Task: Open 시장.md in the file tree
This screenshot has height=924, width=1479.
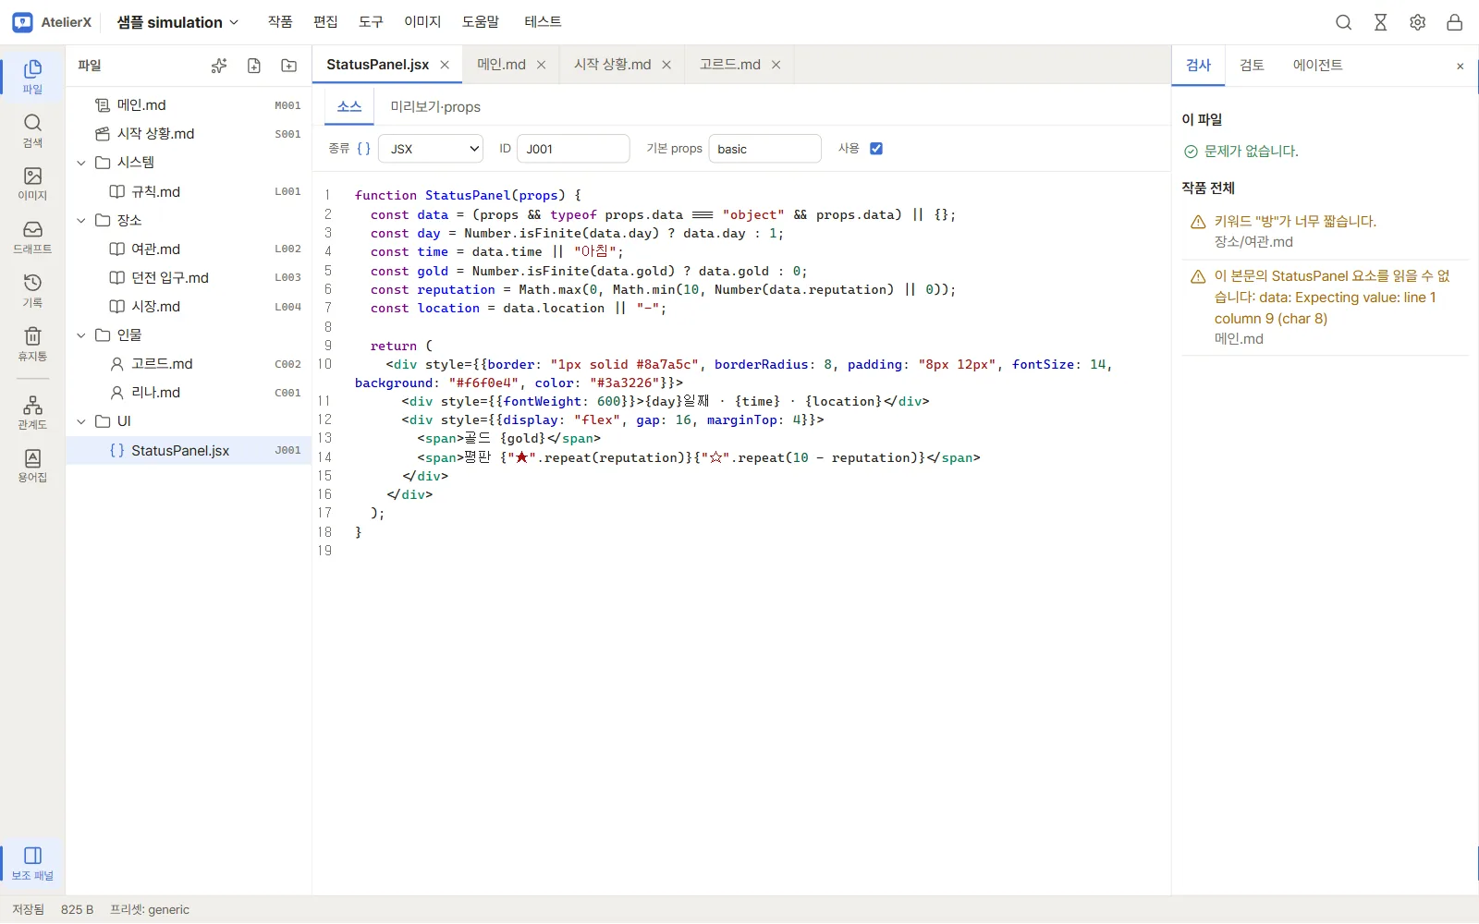Action: pos(189,307)
